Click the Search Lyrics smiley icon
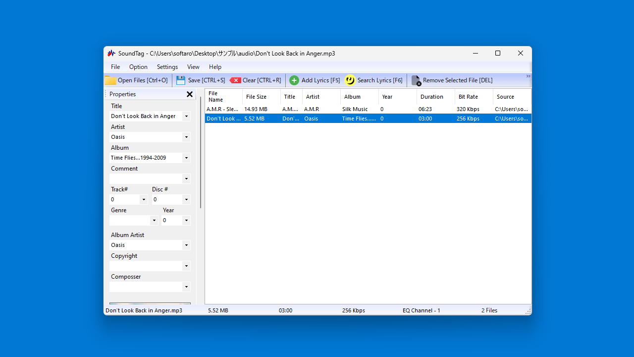 (350, 80)
